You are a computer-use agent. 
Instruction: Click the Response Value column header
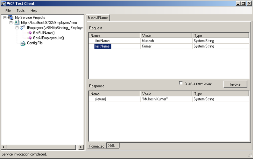[166, 94]
